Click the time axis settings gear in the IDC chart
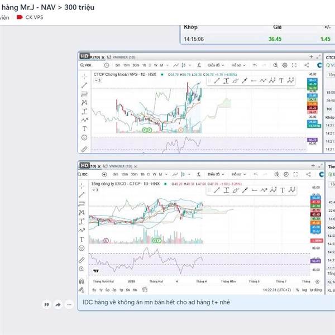 pyautogui.click(x=318, y=281)
